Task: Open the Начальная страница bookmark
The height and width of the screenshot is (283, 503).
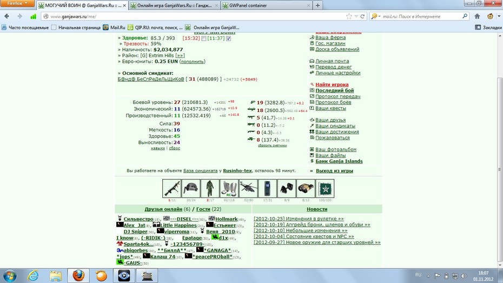Action: tap(76, 28)
